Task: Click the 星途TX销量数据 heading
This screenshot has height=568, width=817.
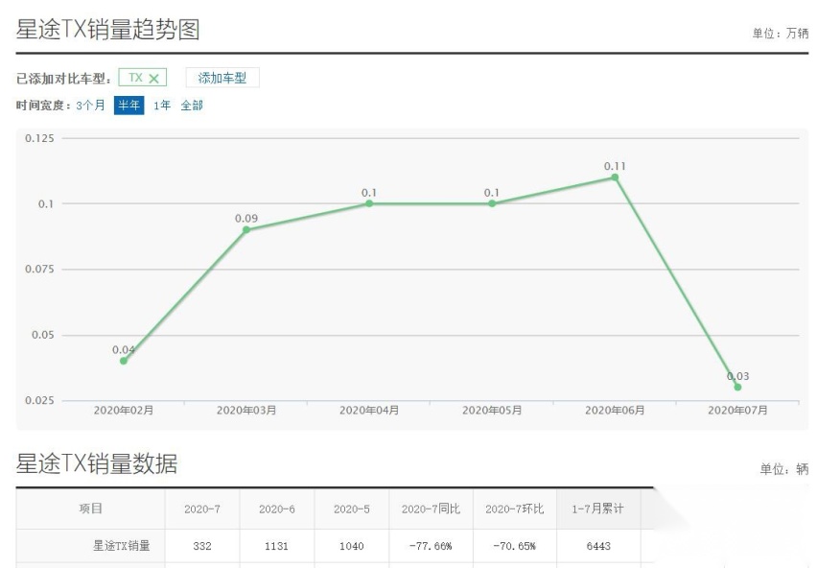Action: tap(97, 463)
